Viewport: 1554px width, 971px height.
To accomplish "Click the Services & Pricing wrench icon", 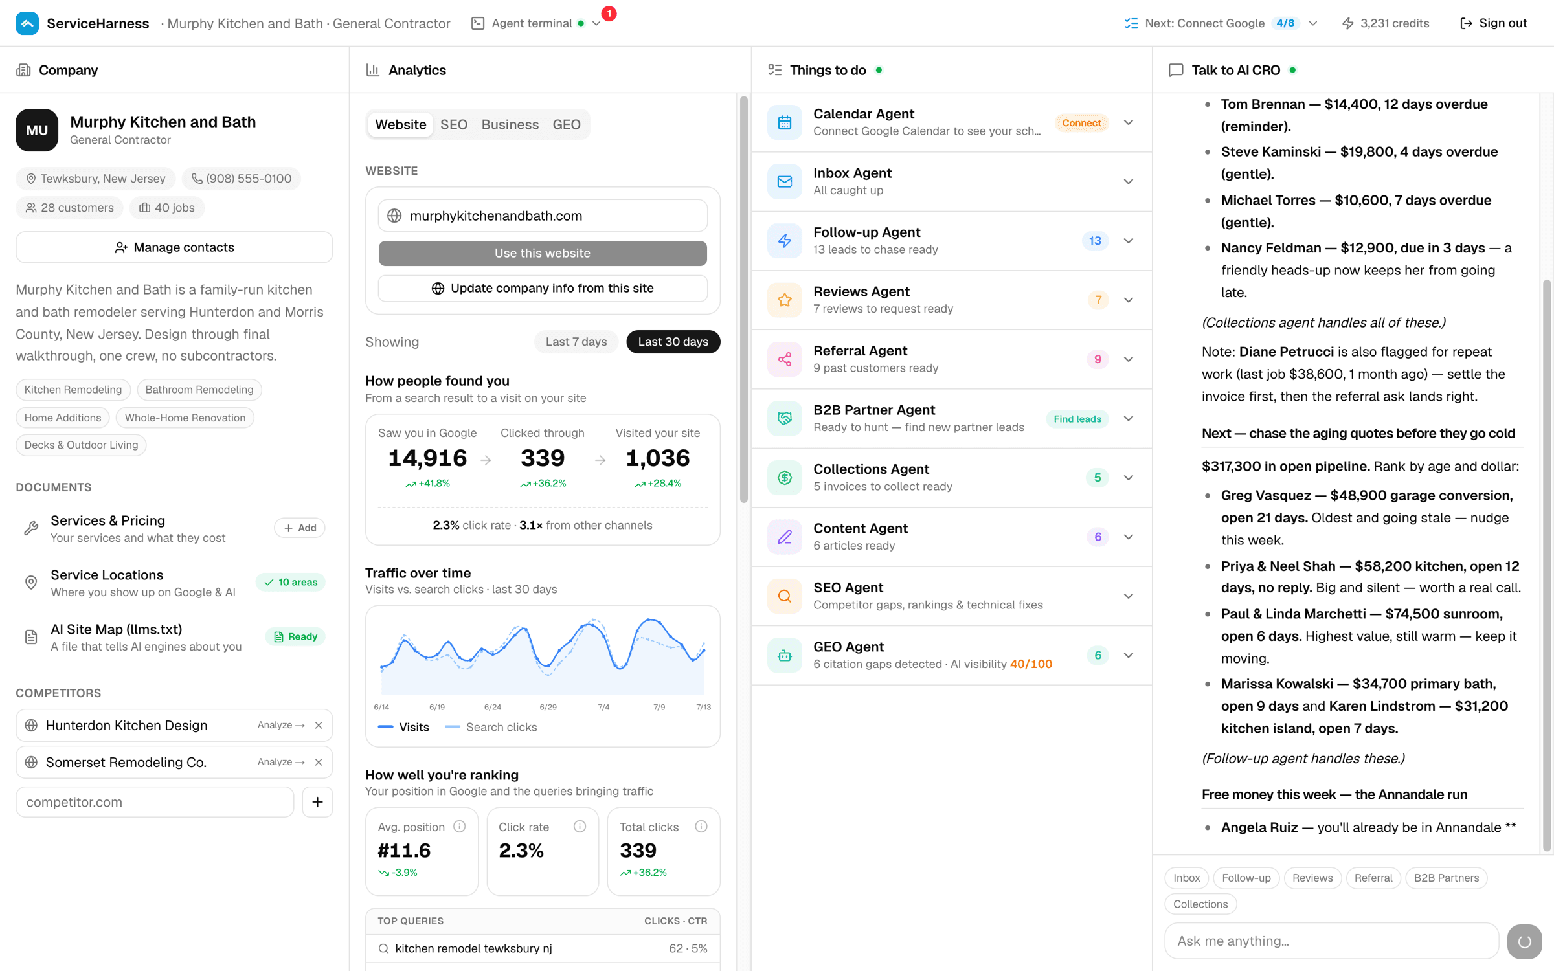I will coord(31,528).
